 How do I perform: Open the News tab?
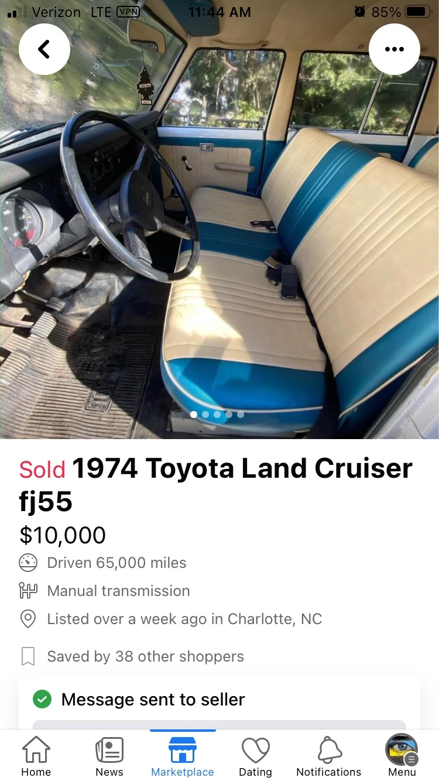pos(109,755)
